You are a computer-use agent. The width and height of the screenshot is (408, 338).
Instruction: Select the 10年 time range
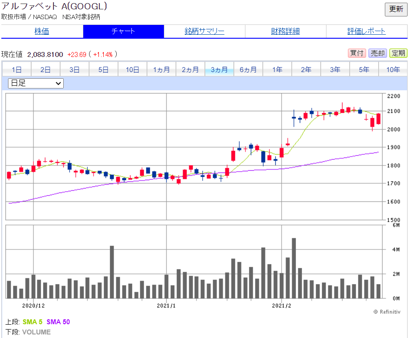pos(393,69)
